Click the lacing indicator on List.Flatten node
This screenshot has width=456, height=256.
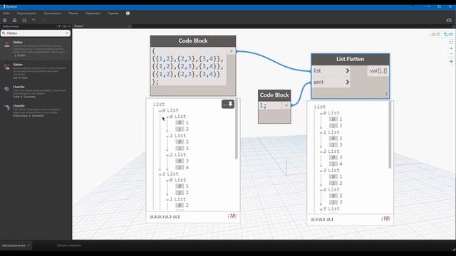386,93
